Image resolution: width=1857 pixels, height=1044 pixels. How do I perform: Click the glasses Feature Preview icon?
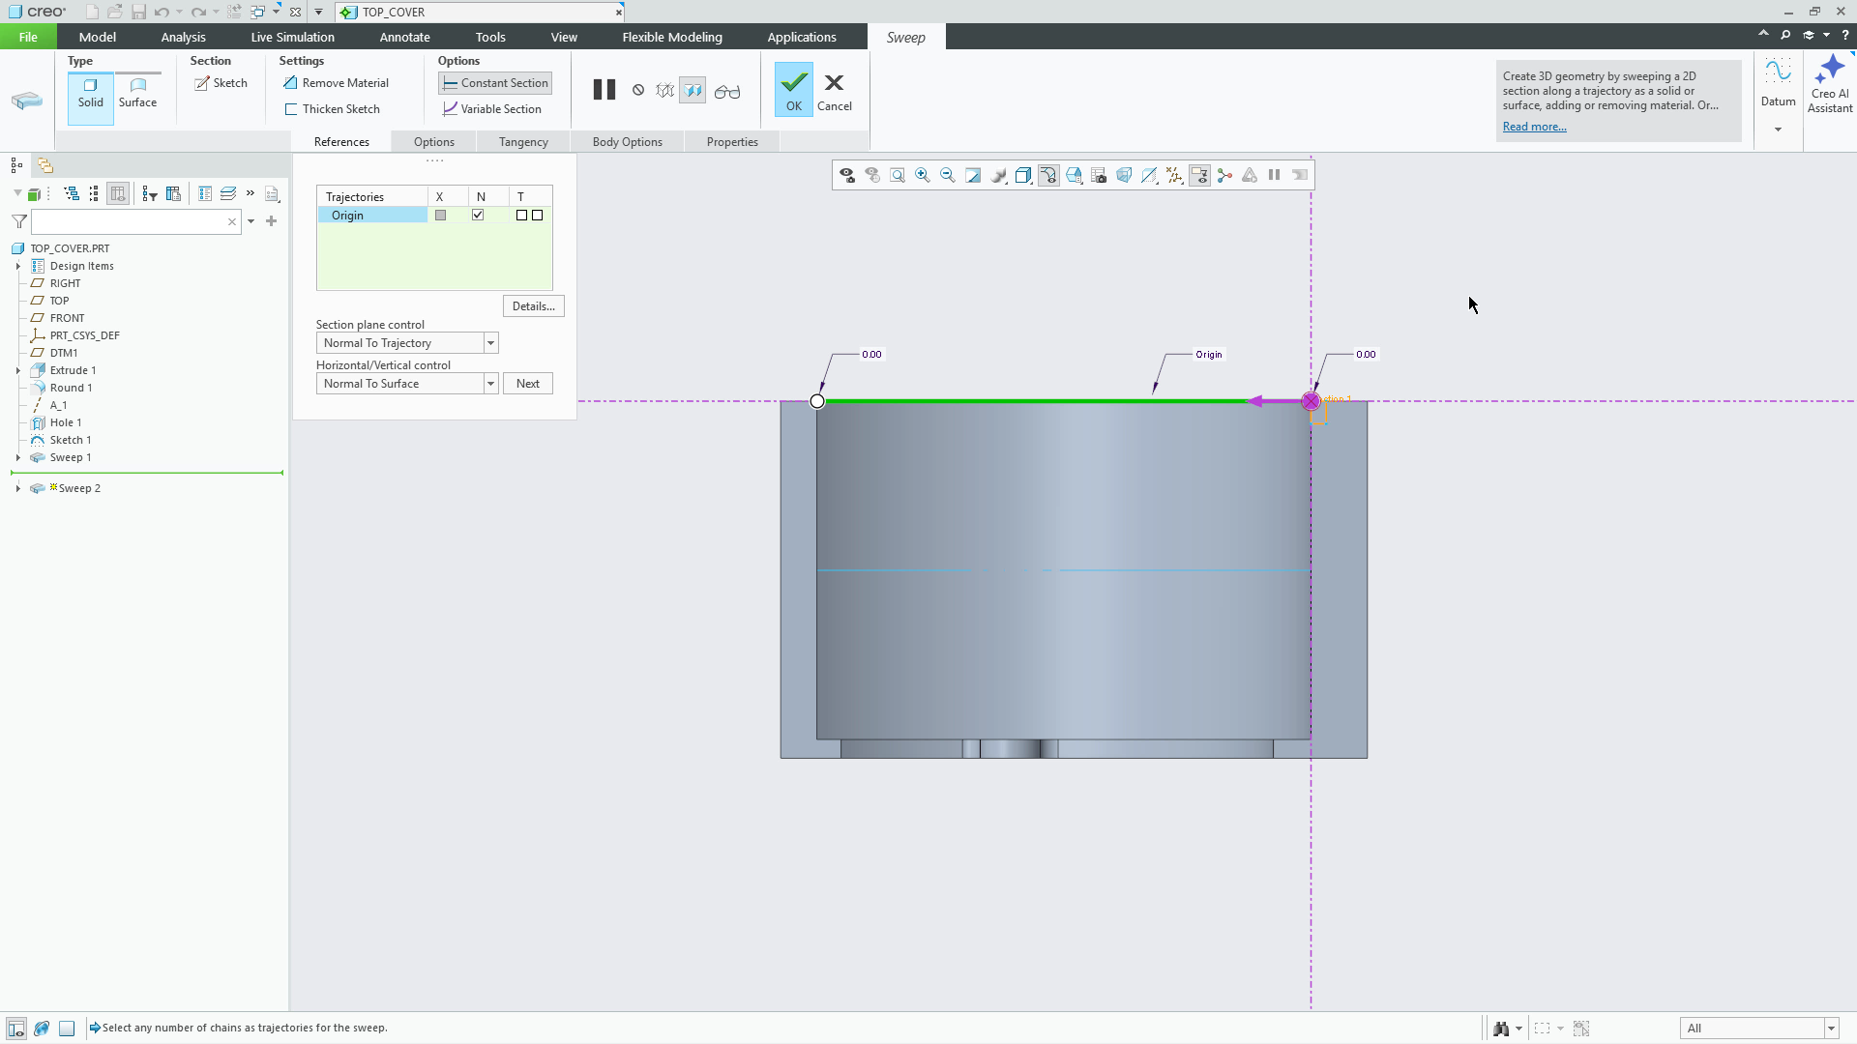click(x=727, y=91)
